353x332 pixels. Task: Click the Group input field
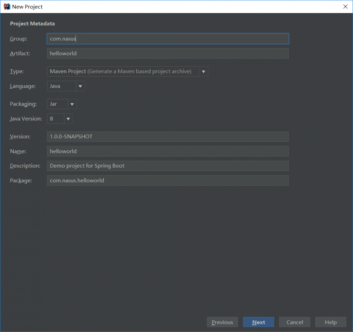pyautogui.click(x=168, y=39)
